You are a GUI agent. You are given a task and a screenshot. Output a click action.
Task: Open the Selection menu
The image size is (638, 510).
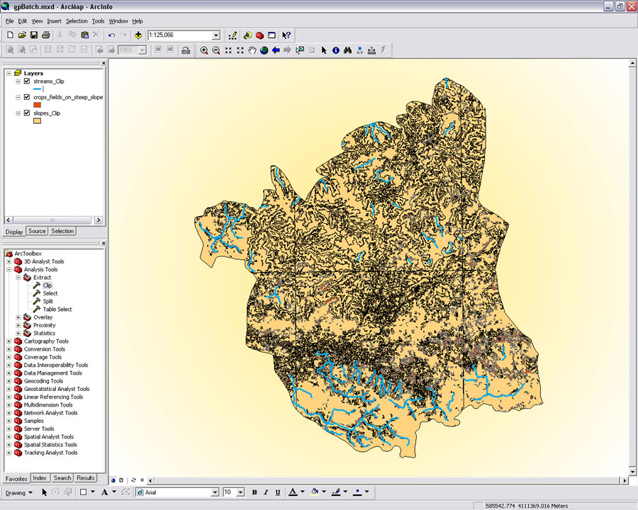coord(77,21)
